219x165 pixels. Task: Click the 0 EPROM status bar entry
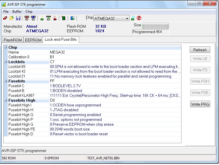point(52,158)
